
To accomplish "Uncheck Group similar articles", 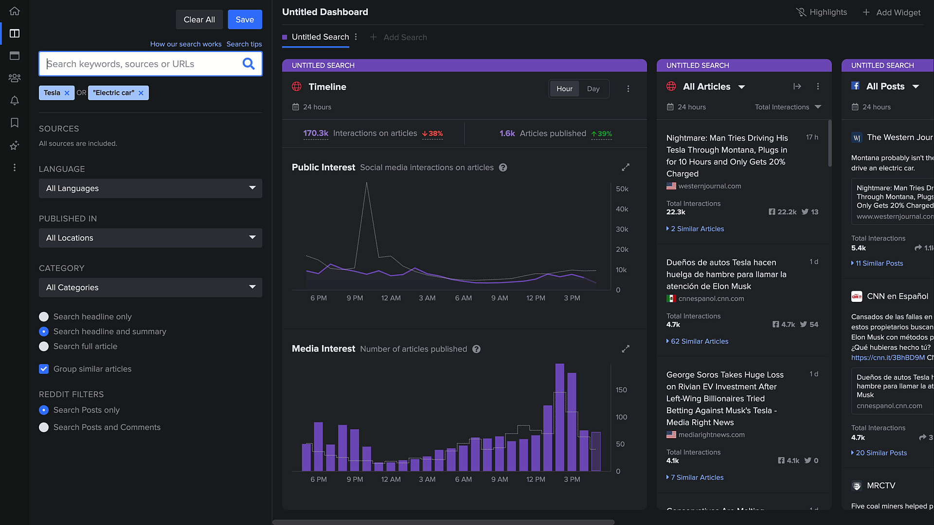I will point(44,369).
